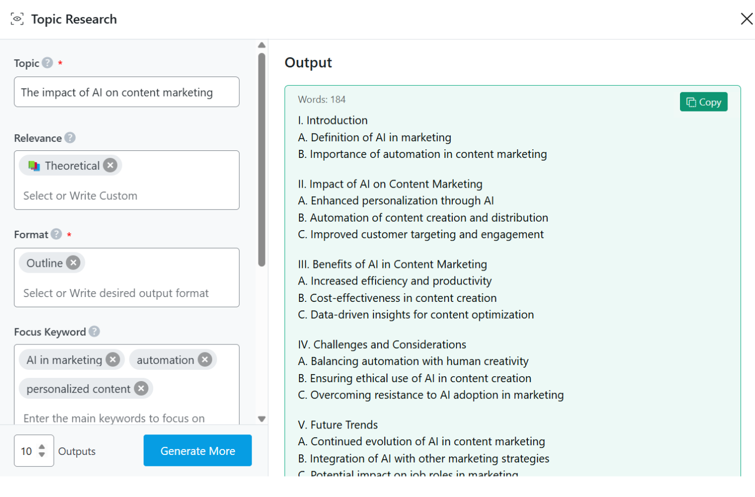Image resolution: width=755 pixels, height=497 pixels.
Task: Remove the 'personalized content' keyword tag
Action: 141,389
